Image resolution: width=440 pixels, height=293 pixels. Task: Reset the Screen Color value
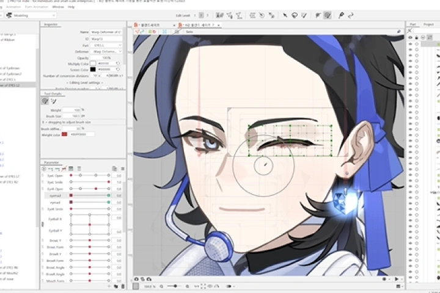[x=118, y=69]
